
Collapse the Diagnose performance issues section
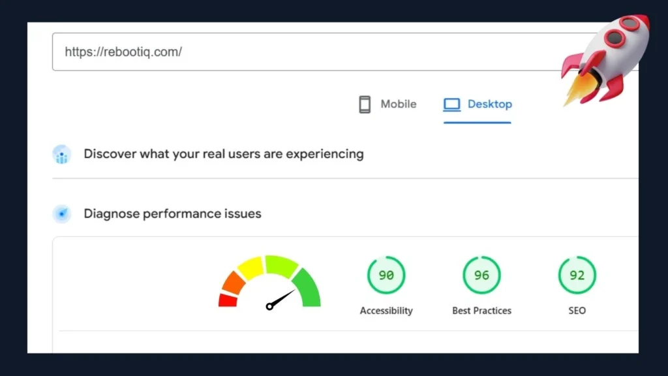[172, 213]
